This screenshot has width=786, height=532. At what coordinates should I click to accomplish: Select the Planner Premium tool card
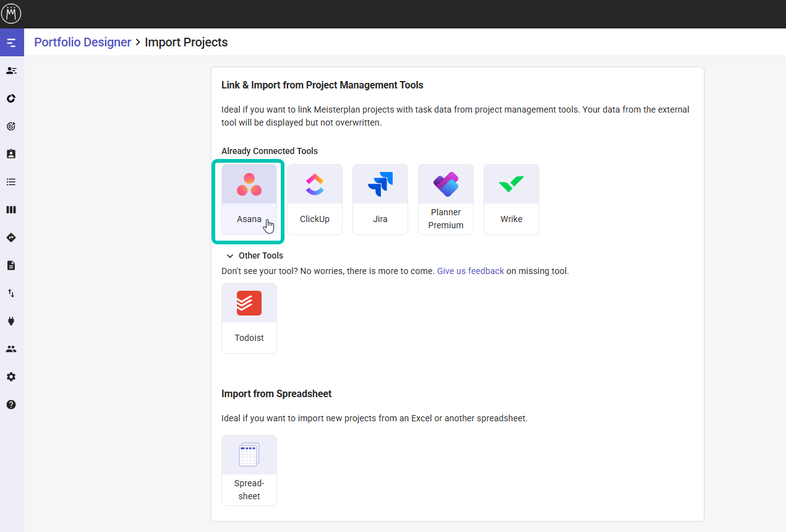point(446,199)
